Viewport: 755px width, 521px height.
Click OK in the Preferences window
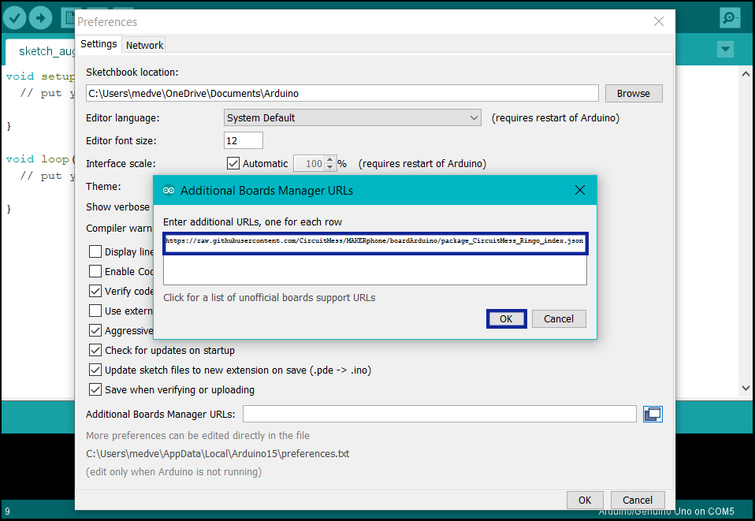point(585,501)
